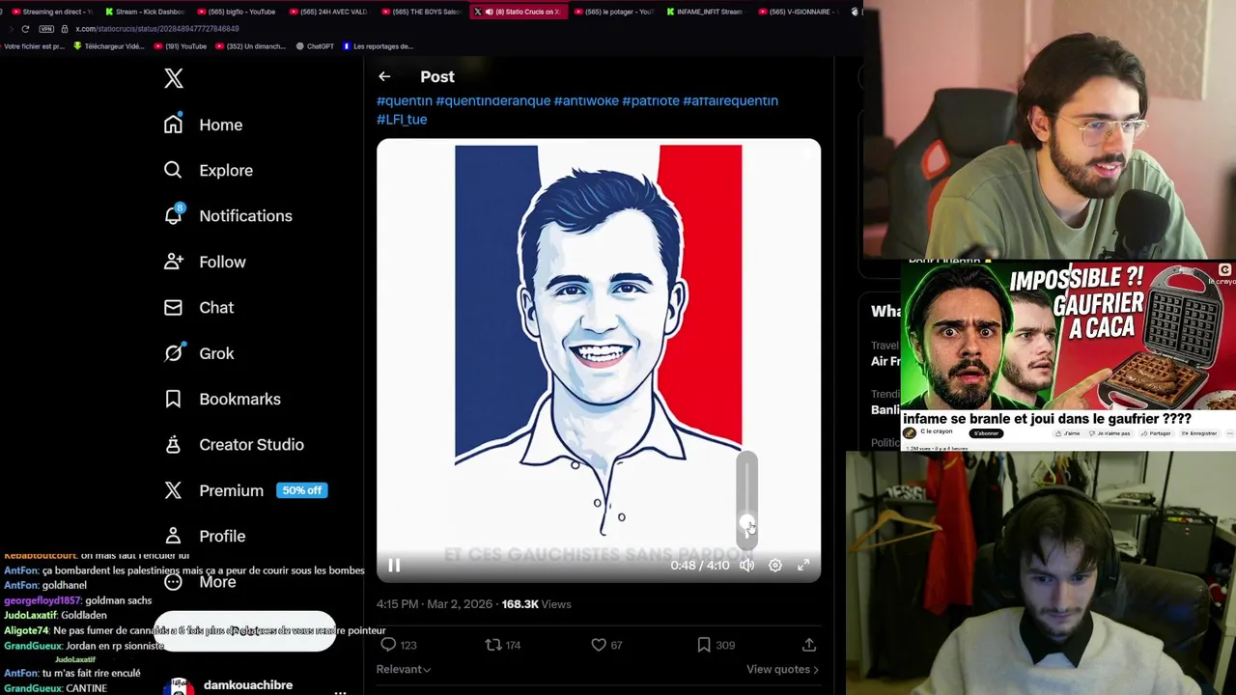Open Chat messages in sidebar
The image size is (1236, 695).
tap(199, 307)
